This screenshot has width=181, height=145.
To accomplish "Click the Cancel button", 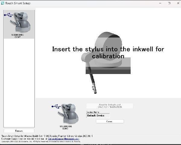I will [110, 121].
